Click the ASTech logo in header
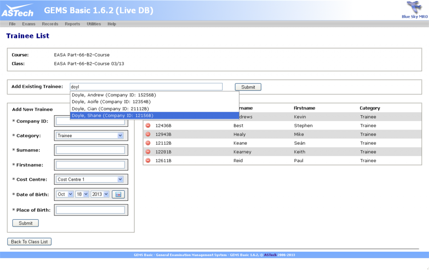429x270 pixels. tap(17, 11)
